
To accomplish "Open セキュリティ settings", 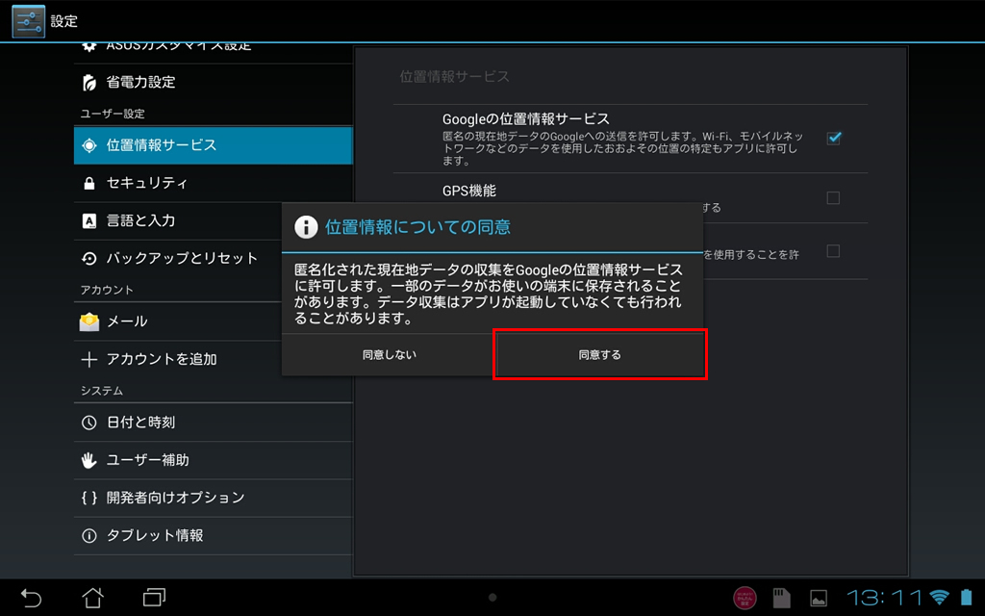I will (147, 183).
